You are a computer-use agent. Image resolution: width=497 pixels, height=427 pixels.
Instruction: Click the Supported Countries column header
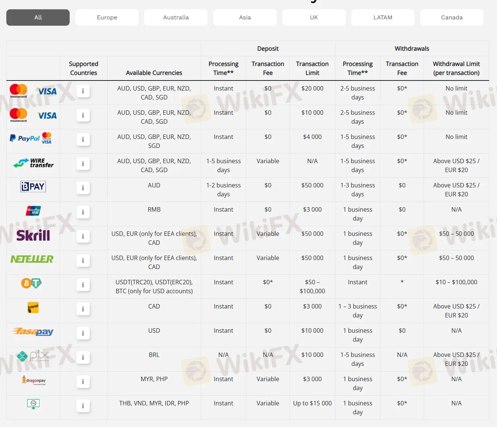[x=83, y=68]
